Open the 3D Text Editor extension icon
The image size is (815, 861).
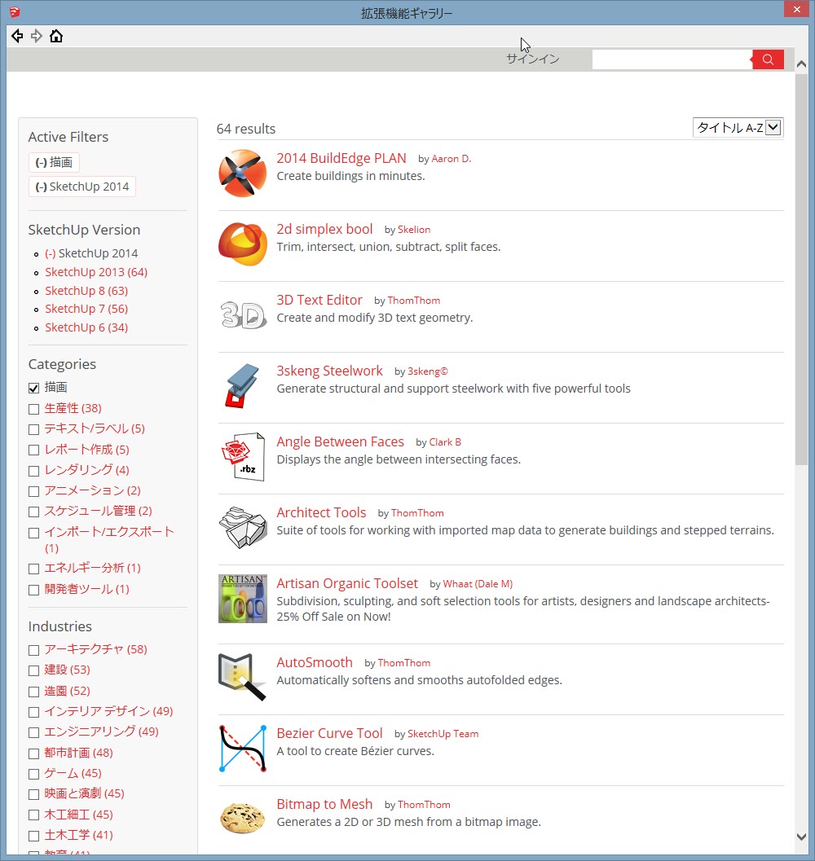(242, 314)
